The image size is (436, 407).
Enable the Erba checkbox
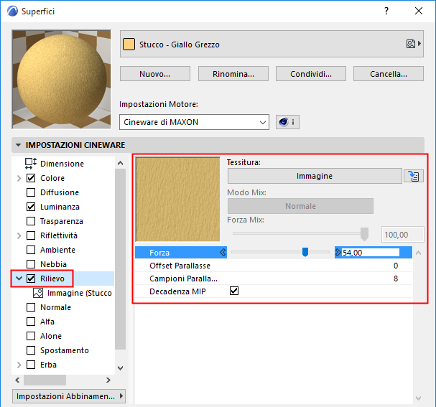[x=31, y=365]
